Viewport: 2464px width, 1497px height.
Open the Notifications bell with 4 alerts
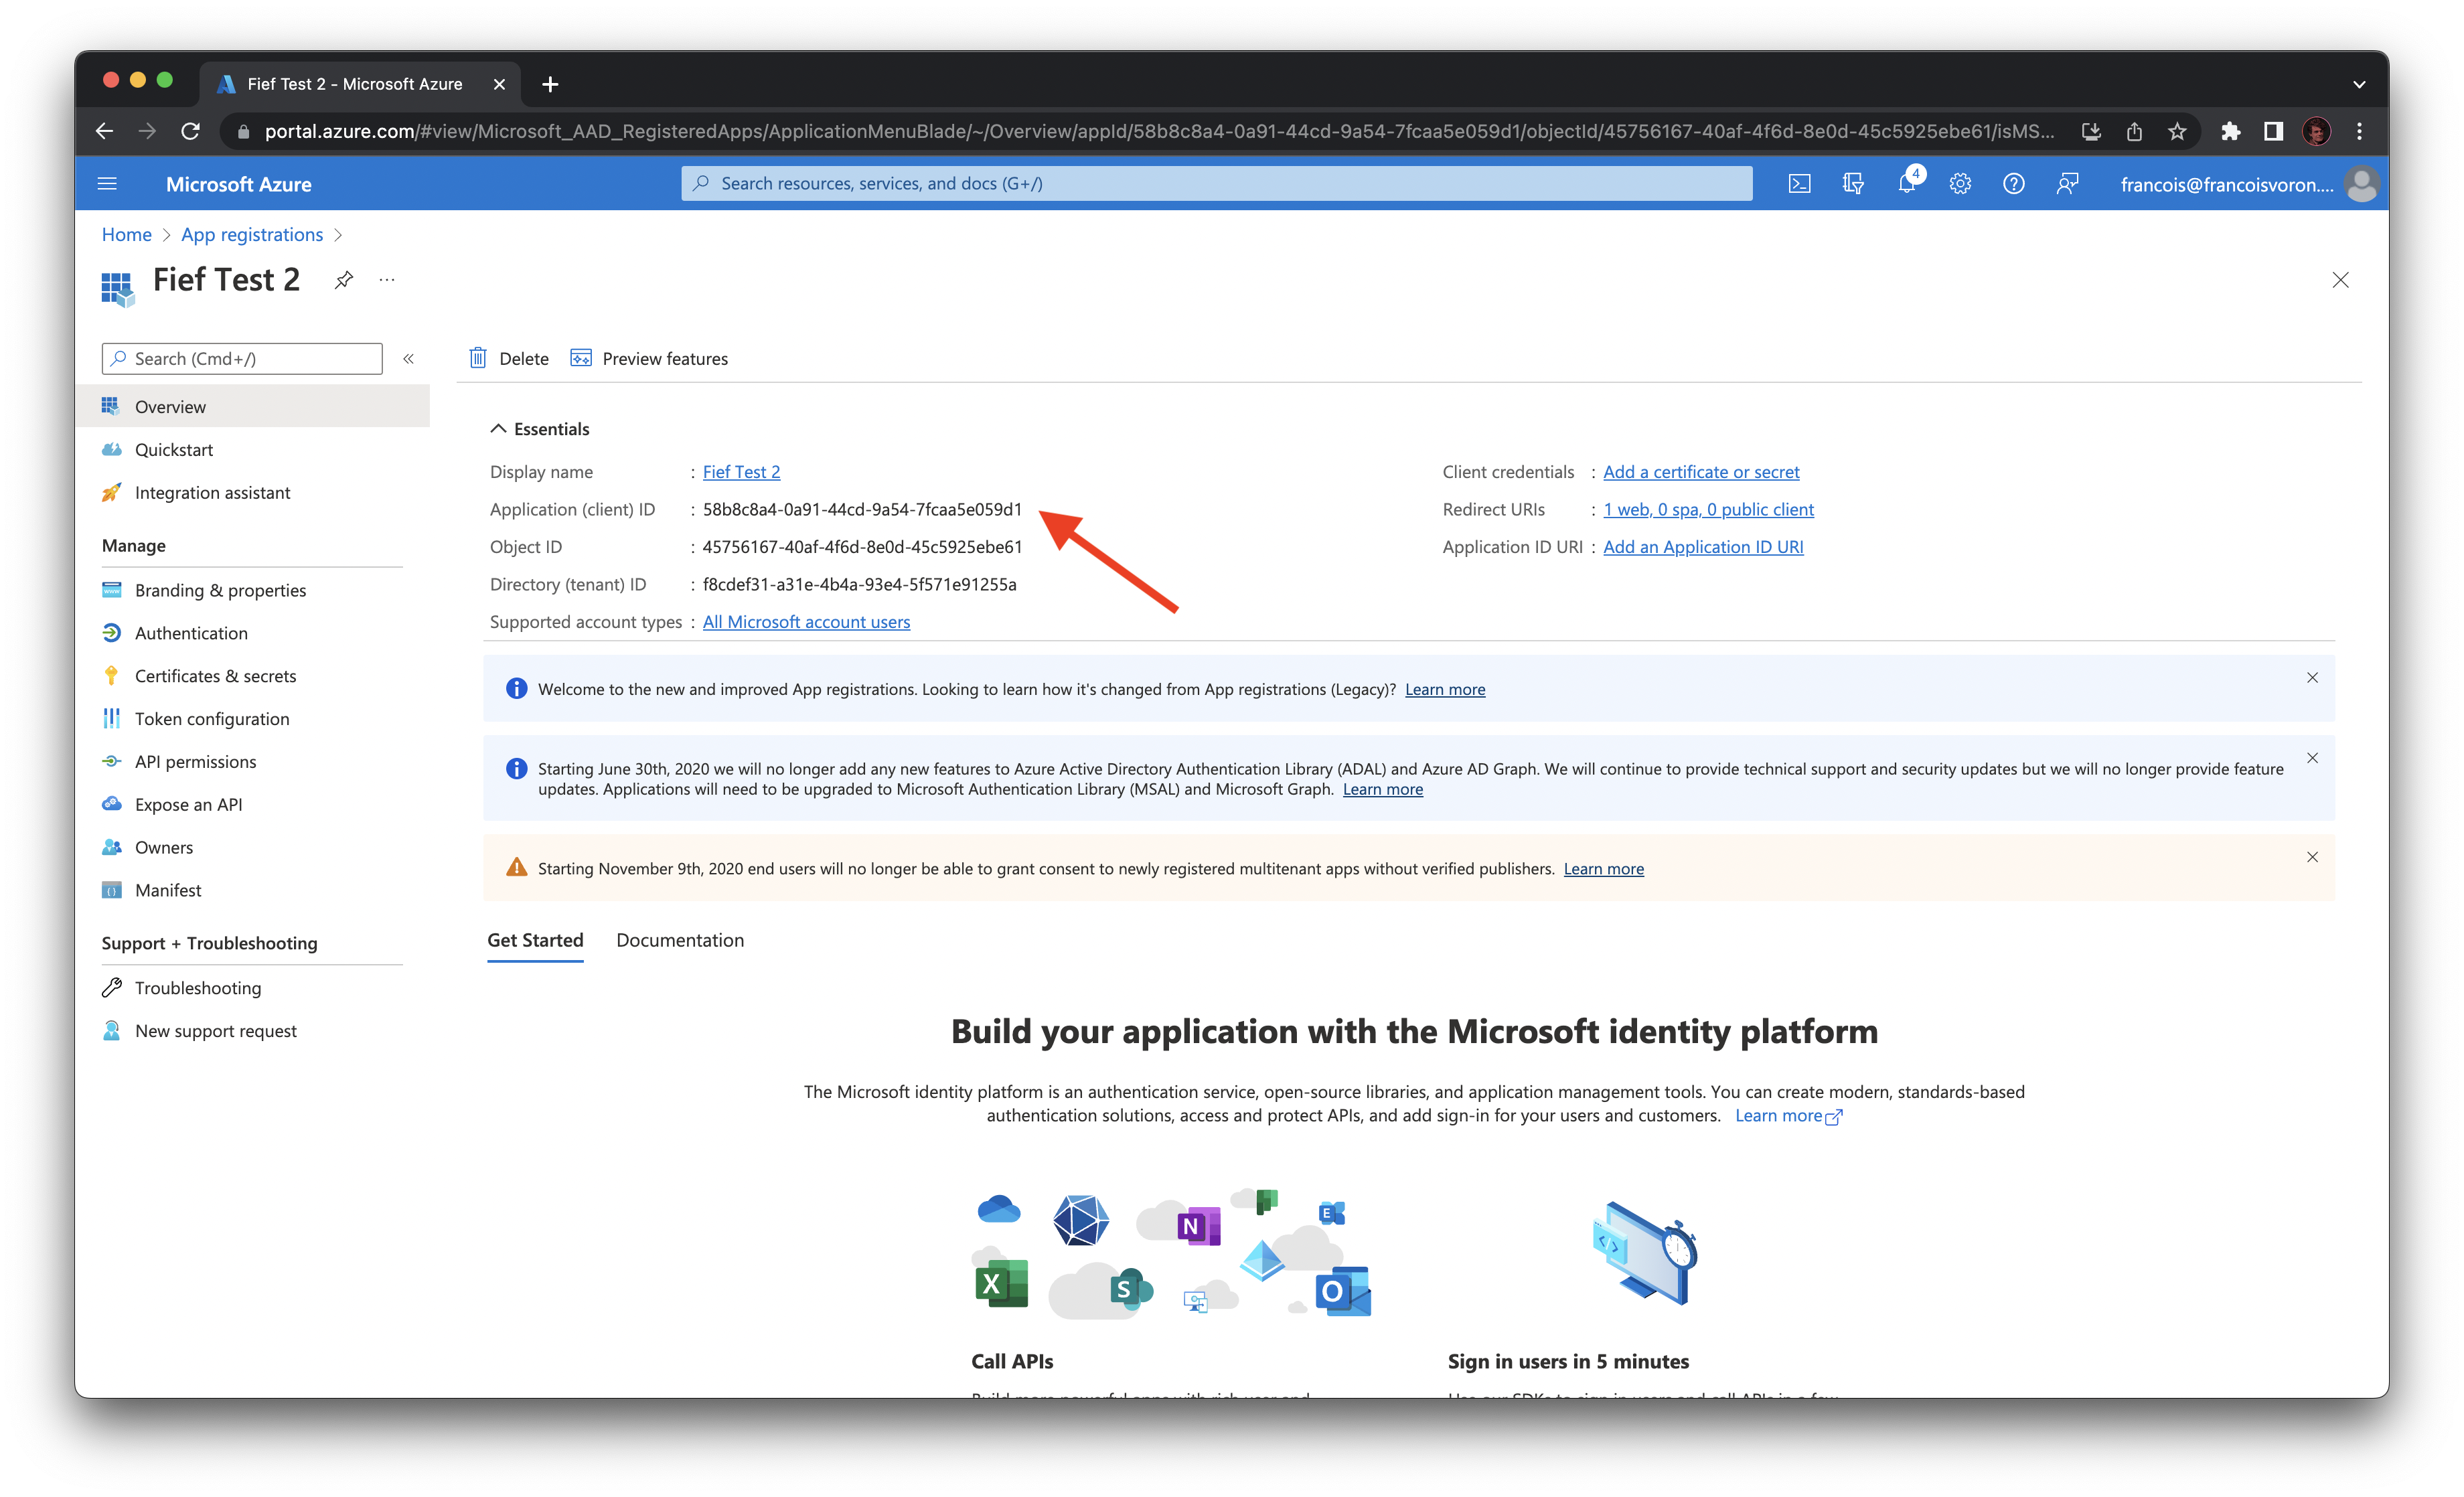tap(1907, 183)
